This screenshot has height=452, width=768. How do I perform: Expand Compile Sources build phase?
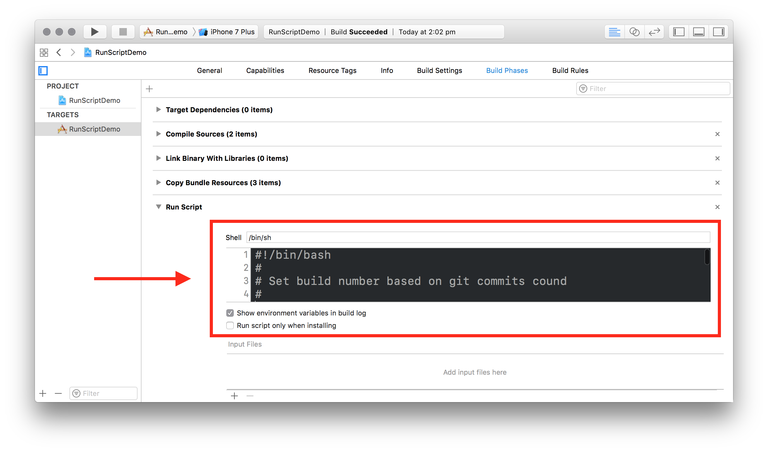(x=158, y=134)
